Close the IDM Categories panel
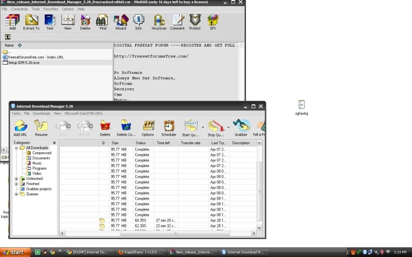Viewport: 412px width, 257px height. point(54,143)
